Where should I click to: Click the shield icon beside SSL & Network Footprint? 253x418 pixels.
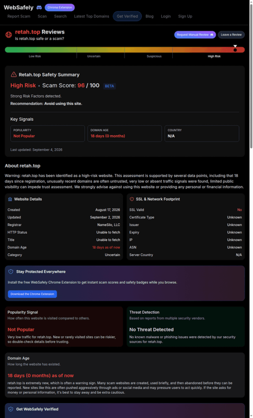tap(132, 199)
